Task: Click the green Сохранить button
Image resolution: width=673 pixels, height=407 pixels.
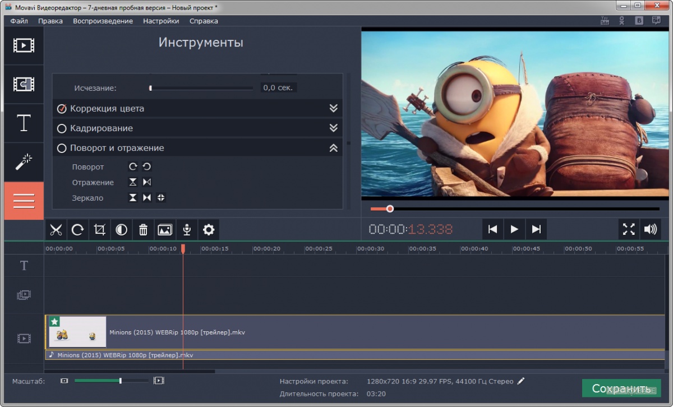Action: pyautogui.click(x=621, y=388)
